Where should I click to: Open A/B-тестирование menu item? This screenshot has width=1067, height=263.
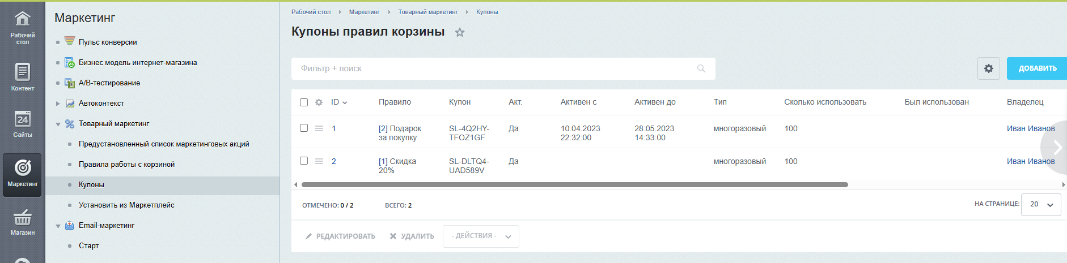pyautogui.click(x=109, y=83)
